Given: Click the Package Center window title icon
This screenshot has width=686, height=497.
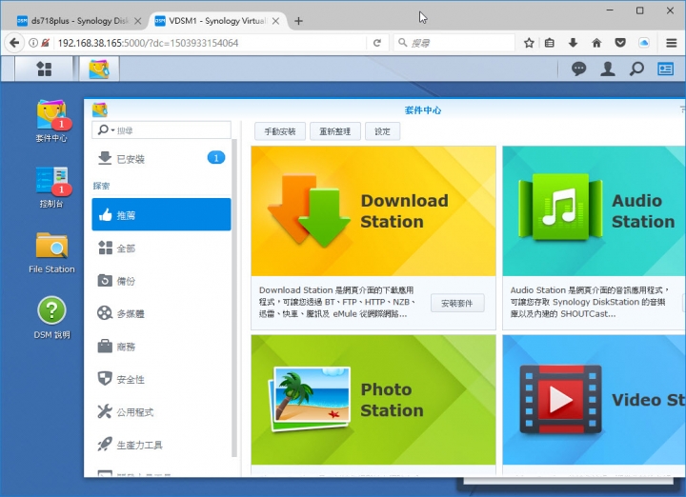Looking at the screenshot, I should tap(100, 109).
